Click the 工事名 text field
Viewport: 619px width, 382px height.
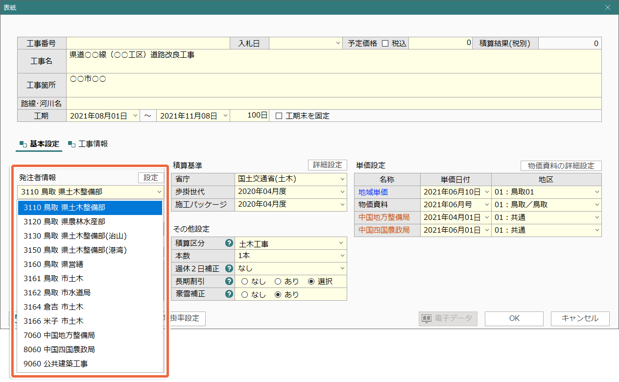334,61
